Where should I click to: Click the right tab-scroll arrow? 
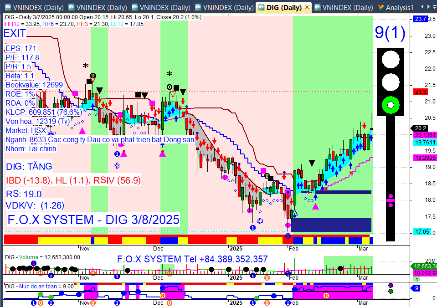[x=428, y=6]
